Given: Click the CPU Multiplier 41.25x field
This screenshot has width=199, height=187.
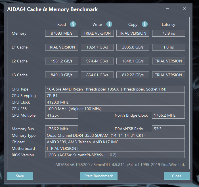Looking at the screenshot, I should [x=62, y=115].
